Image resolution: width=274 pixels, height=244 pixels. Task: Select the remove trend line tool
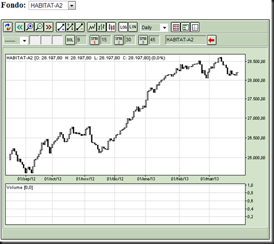click(x=80, y=27)
